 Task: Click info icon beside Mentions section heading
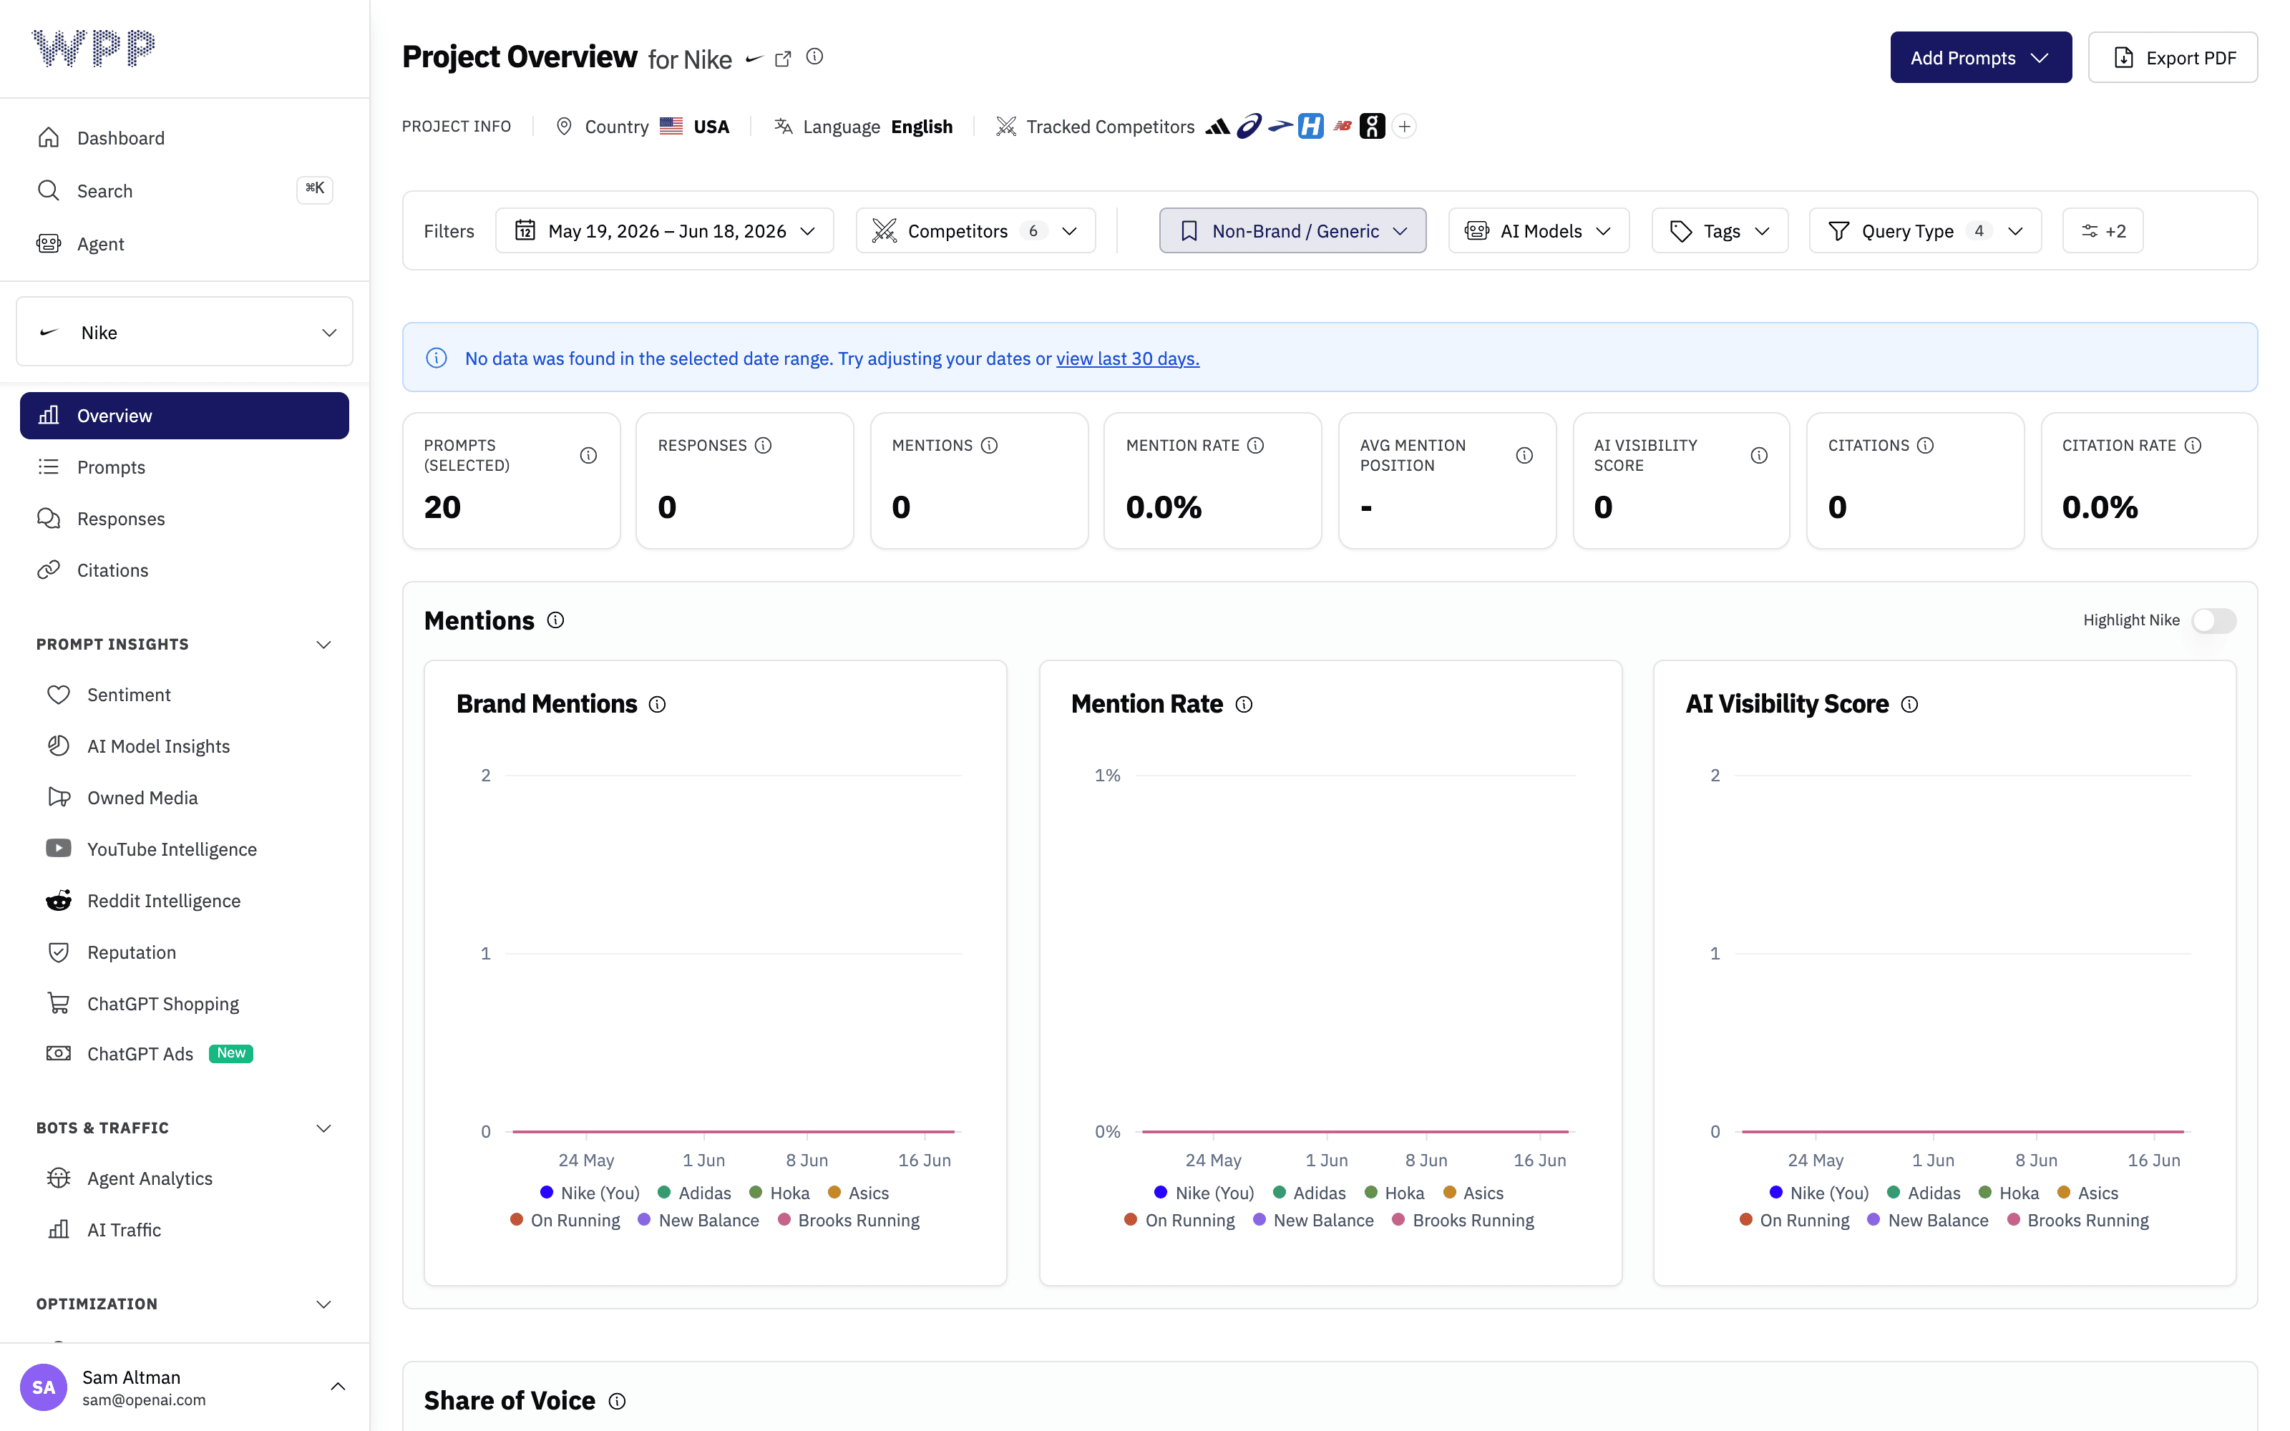[x=555, y=620]
